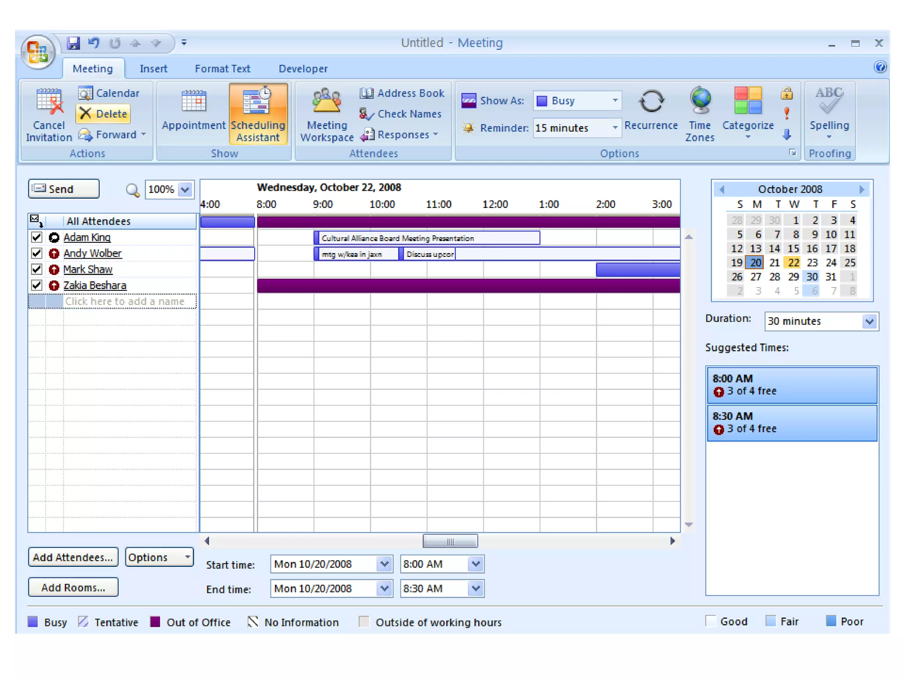Click the Appointment view icon
Viewport: 904px width, 678px height.
[194, 102]
